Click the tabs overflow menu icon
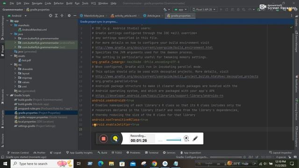The height and width of the screenshot is (168, 299). pos(292,15)
